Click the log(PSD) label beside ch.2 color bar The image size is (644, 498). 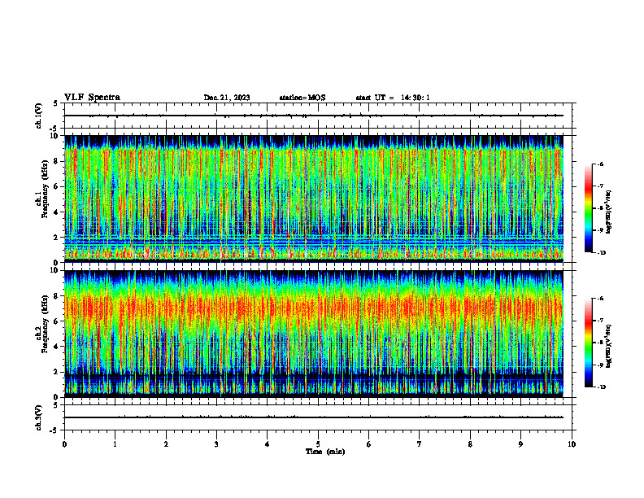pos(609,346)
